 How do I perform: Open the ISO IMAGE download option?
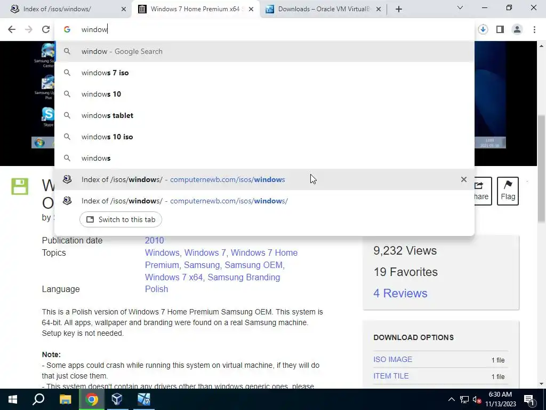[x=392, y=359]
